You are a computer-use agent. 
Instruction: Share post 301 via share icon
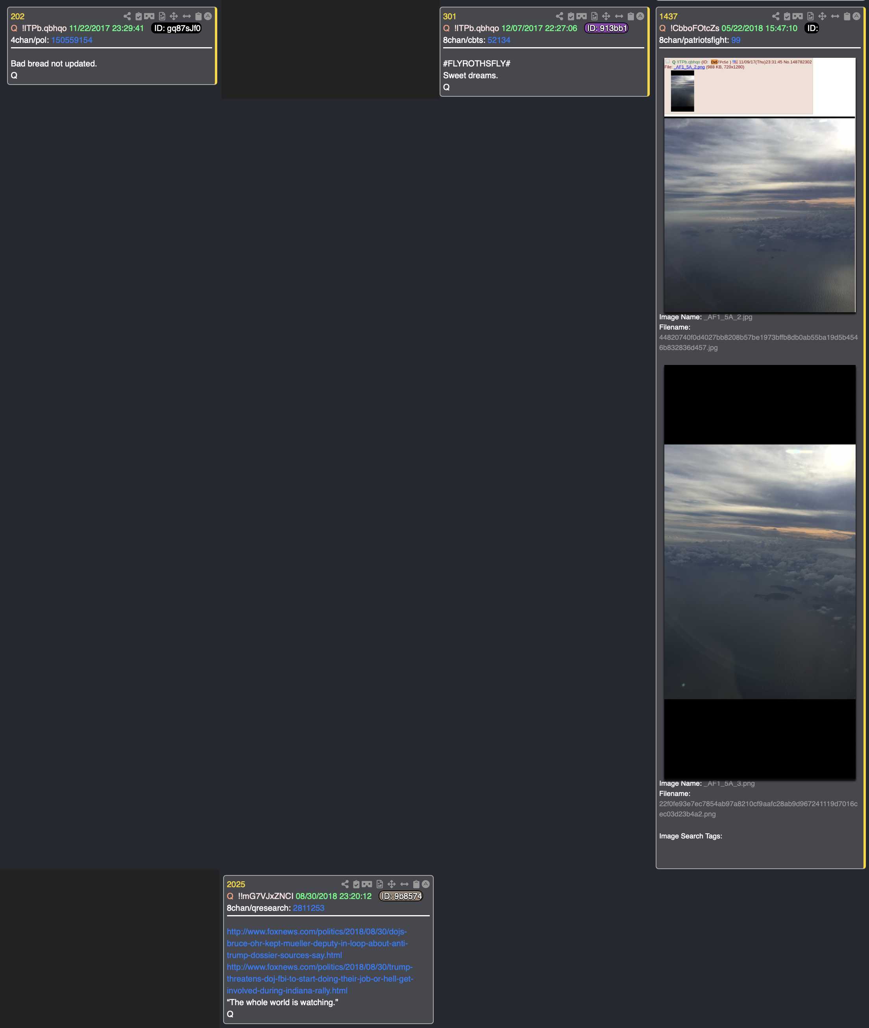[x=559, y=16]
